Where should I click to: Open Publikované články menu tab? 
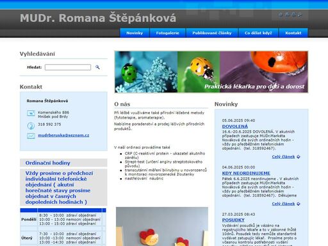(212, 33)
